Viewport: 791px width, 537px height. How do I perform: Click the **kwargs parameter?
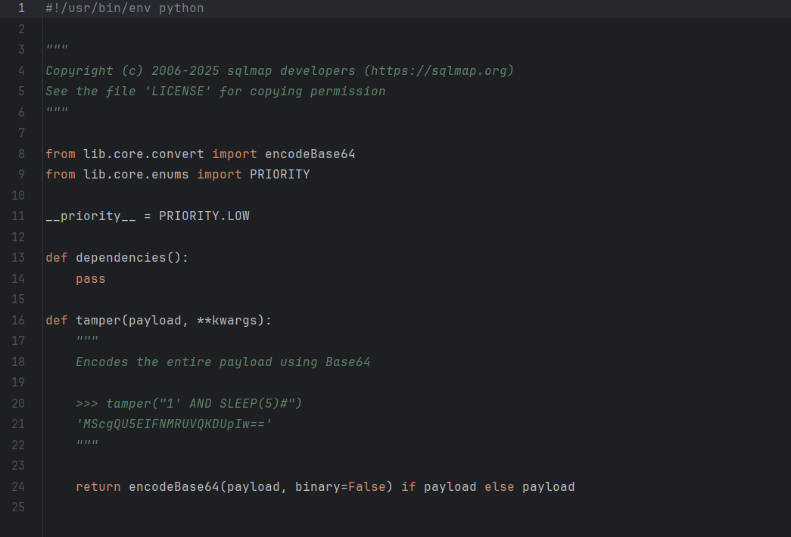(230, 320)
